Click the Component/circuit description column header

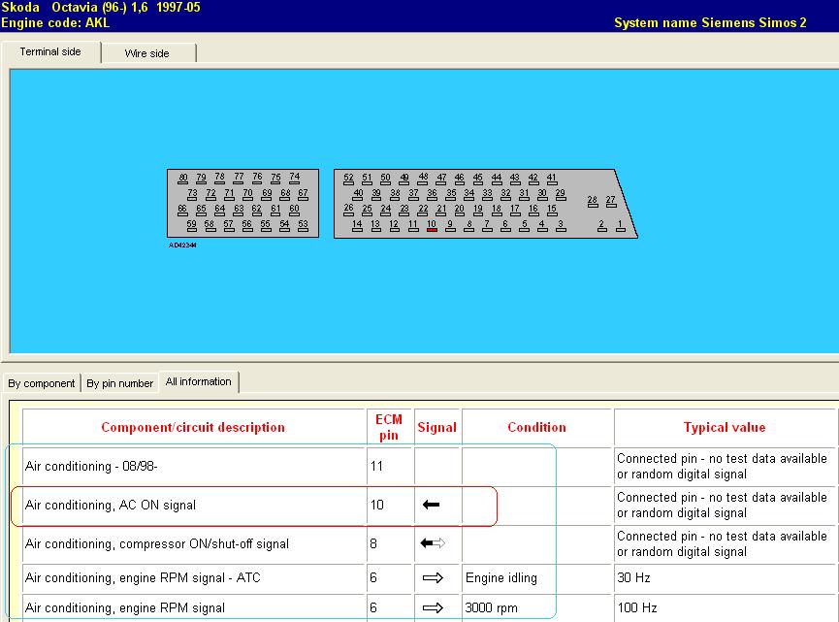193,427
